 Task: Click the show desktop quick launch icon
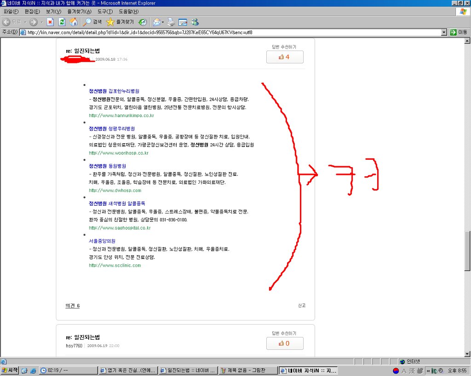coord(24,371)
